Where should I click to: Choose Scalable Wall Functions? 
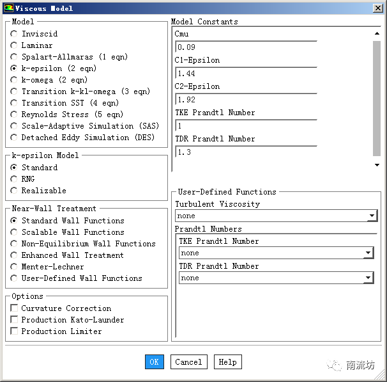click(x=14, y=232)
